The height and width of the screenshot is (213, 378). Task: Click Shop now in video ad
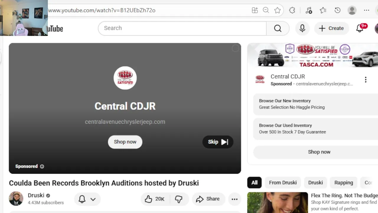point(125,142)
